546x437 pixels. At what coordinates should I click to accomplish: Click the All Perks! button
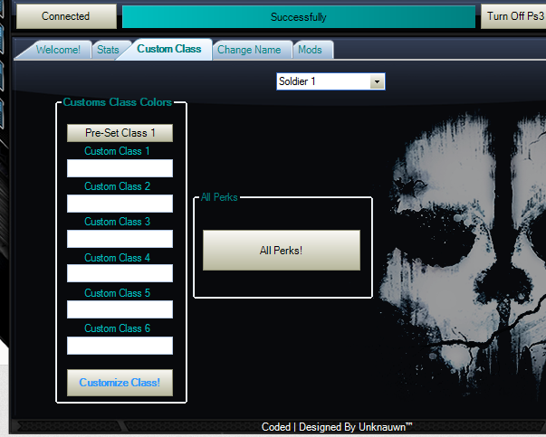click(x=282, y=250)
